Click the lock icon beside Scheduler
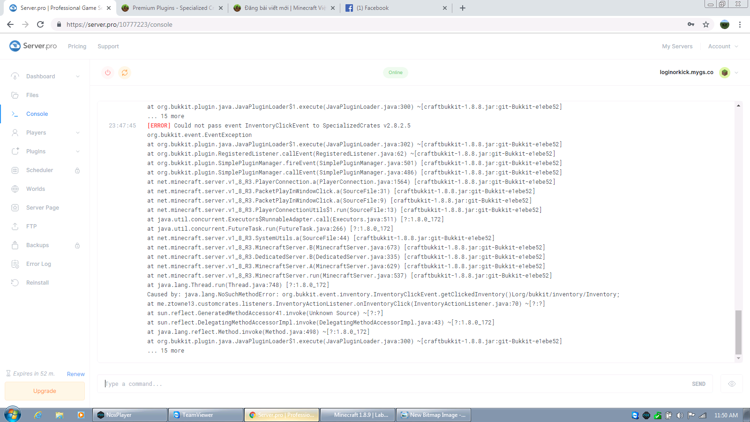 click(77, 171)
